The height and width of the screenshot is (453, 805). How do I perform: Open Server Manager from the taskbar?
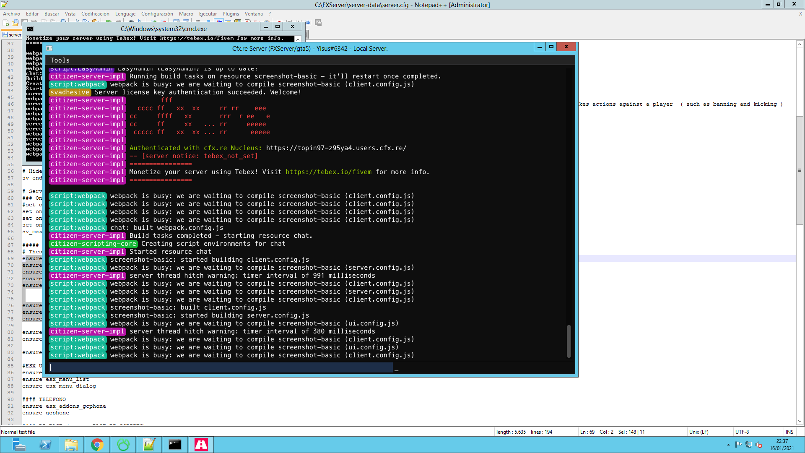[x=19, y=445]
